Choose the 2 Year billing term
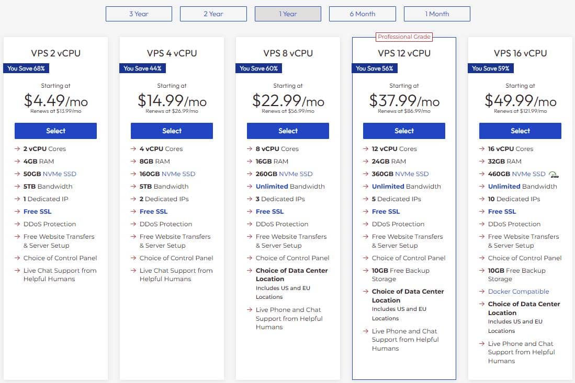 click(x=213, y=14)
